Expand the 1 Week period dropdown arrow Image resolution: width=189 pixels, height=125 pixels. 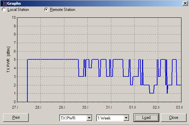tap(126, 118)
